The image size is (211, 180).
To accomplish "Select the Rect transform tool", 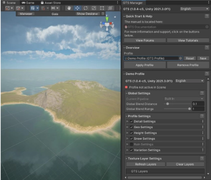I will [102, 8].
